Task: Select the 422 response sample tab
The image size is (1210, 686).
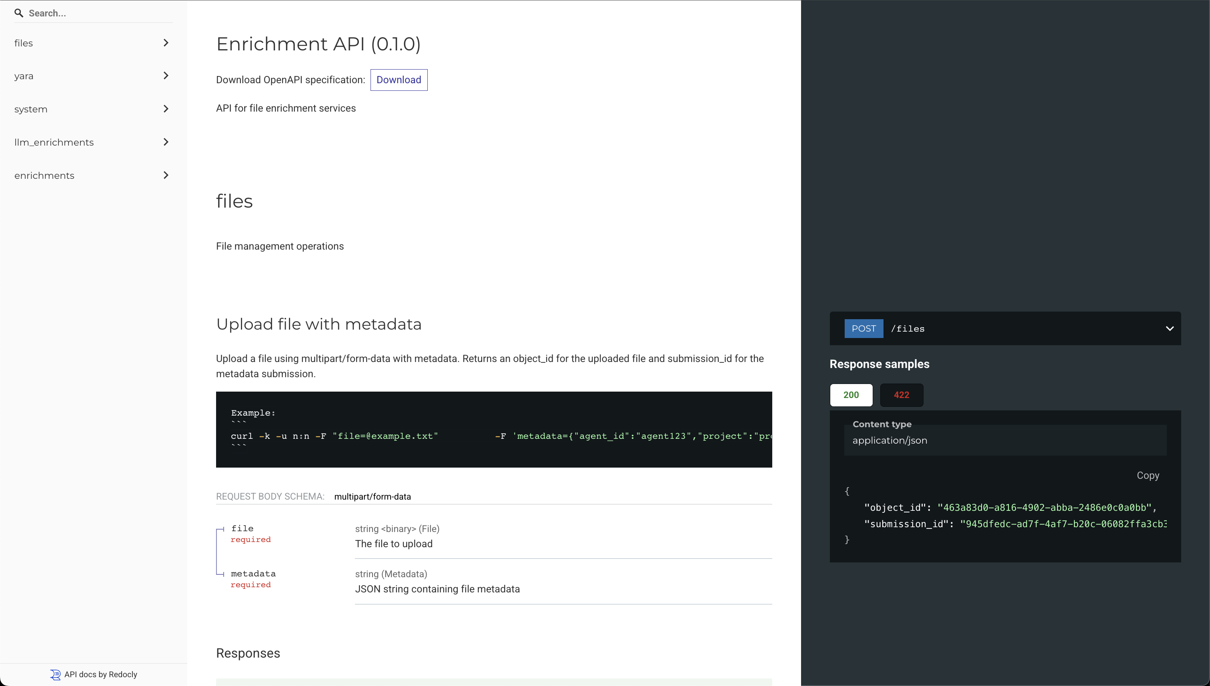Action: [x=901, y=395]
